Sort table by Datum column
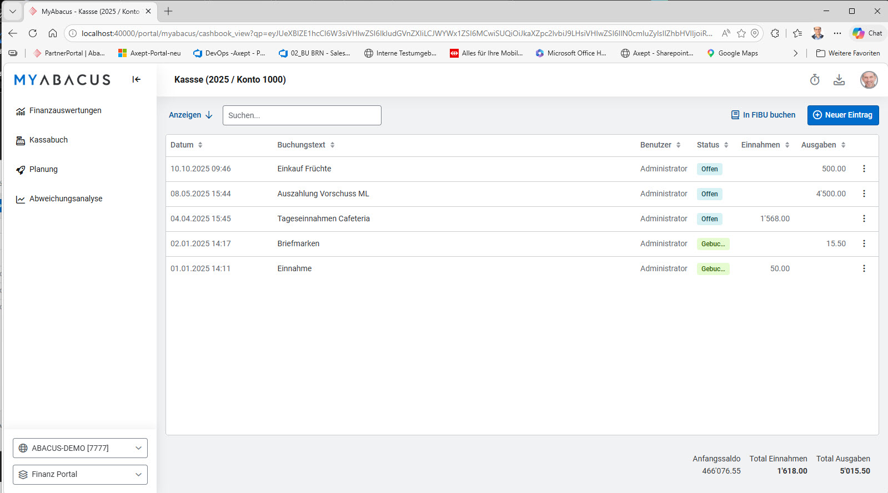888x493 pixels. 187,145
